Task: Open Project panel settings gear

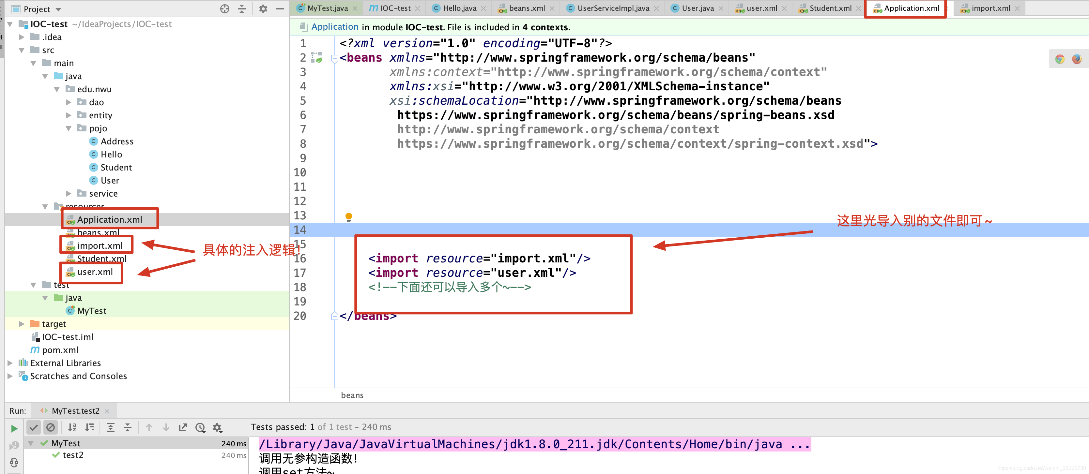Action: (263, 9)
